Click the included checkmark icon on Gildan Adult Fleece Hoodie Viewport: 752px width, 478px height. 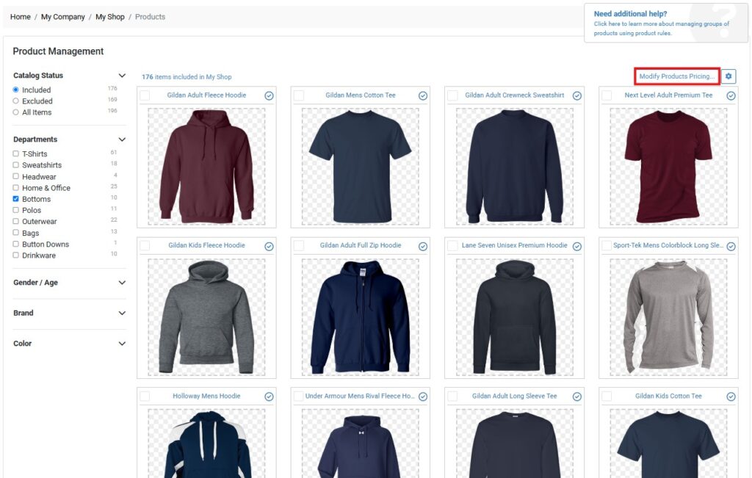pyautogui.click(x=269, y=96)
